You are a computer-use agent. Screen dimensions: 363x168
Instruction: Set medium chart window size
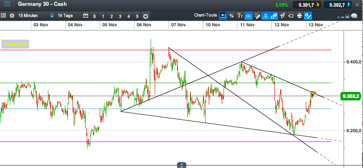click(343, 17)
